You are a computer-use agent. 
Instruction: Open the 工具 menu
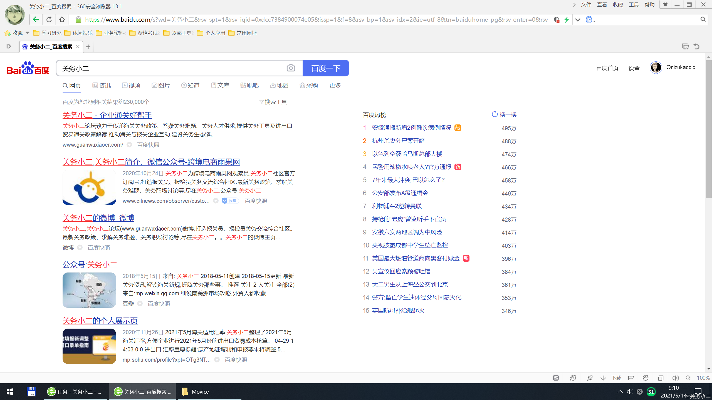pyautogui.click(x=634, y=5)
